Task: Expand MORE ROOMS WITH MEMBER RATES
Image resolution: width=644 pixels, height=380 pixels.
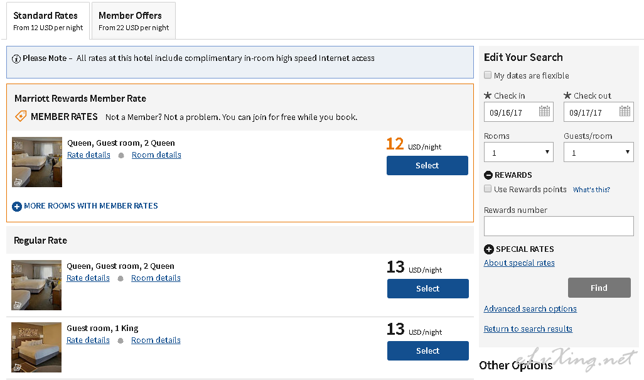Action: pyautogui.click(x=90, y=206)
